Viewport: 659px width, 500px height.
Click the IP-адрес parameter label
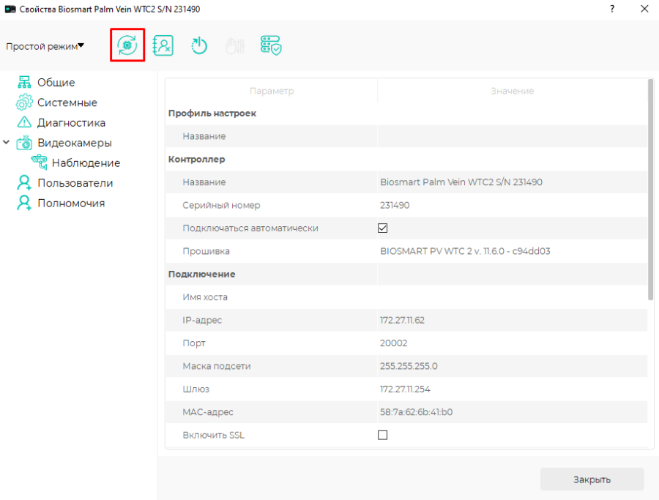(x=202, y=320)
